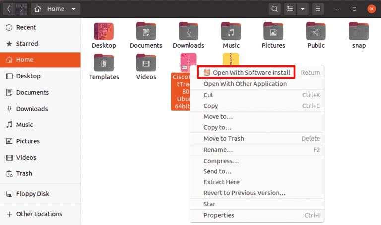The height and width of the screenshot is (225, 381).
Task: Click the search magnifier icon in header
Action: (x=274, y=9)
